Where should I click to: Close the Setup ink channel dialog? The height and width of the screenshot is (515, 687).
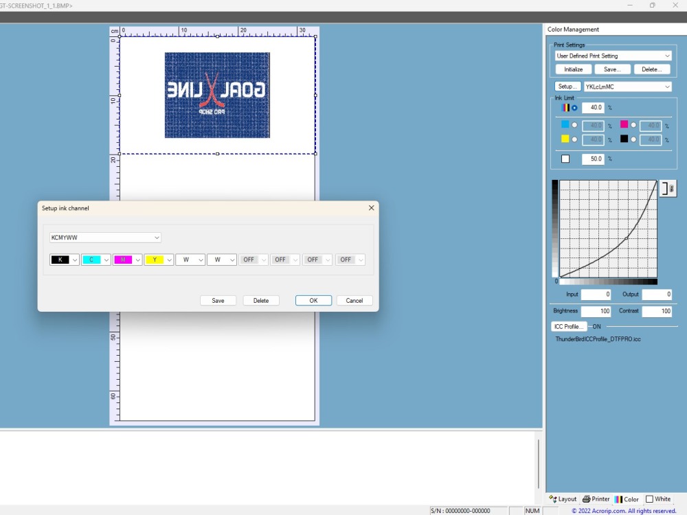pyautogui.click(x=371, y=208)
